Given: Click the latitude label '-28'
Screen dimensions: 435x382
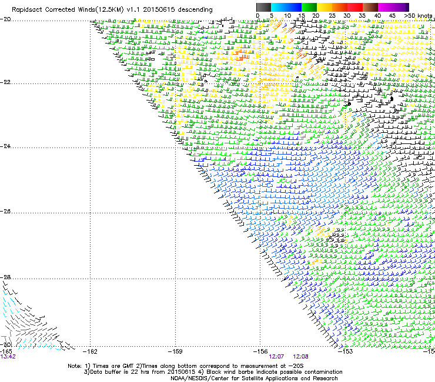Looking at the screenshot, I should (5, 277).
